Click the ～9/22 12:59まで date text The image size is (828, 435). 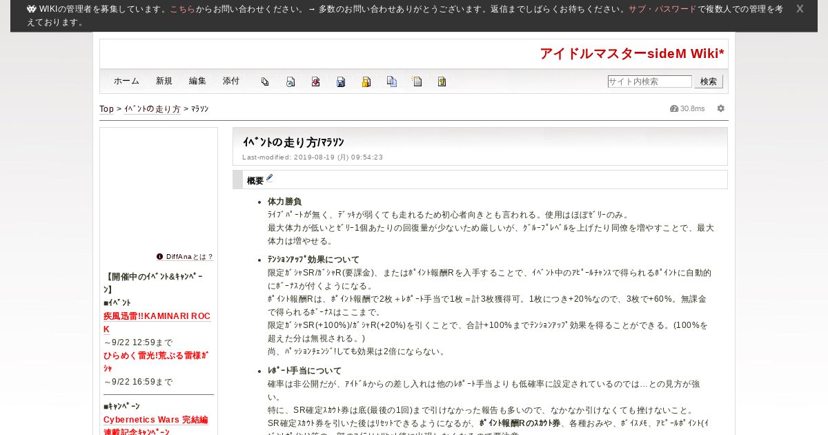[139, 342]
